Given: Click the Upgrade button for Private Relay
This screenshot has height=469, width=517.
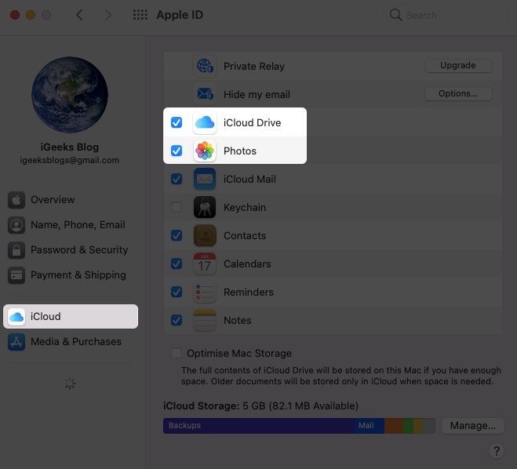Looking at the screenshot, I should 458,66.
